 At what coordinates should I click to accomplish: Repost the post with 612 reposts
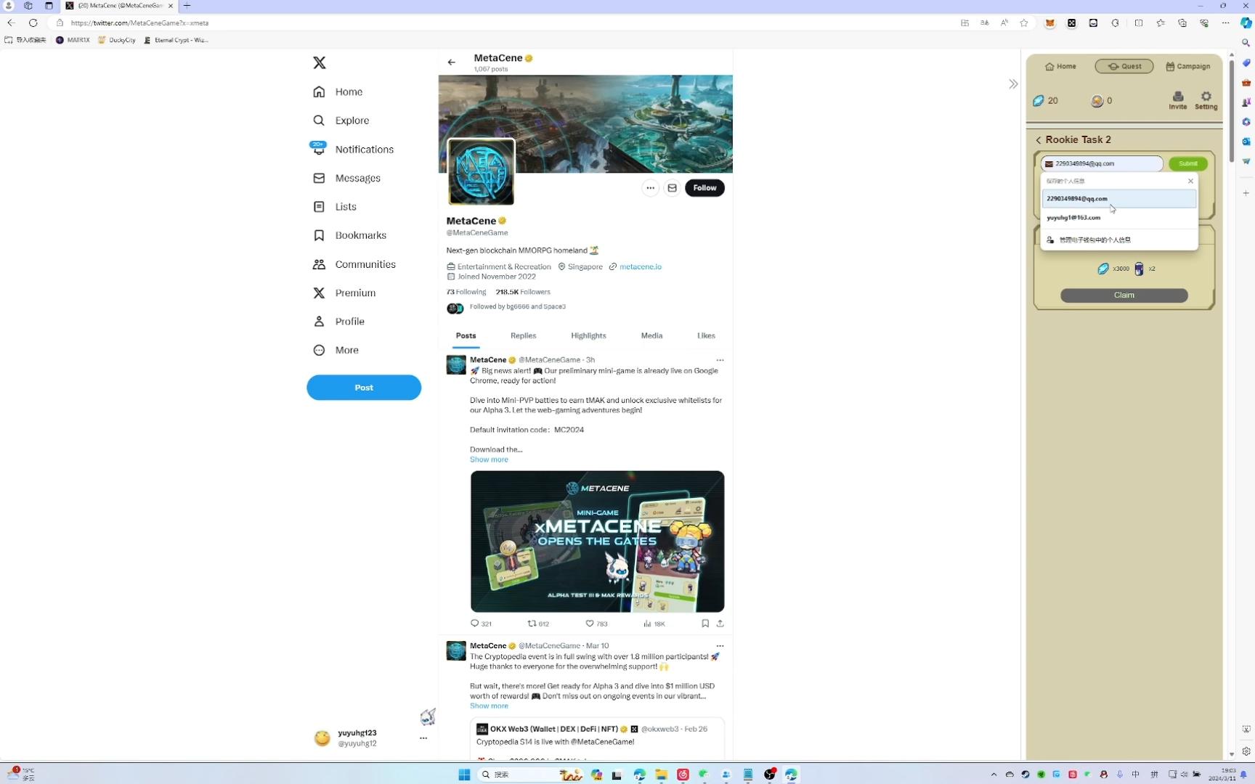538,624
